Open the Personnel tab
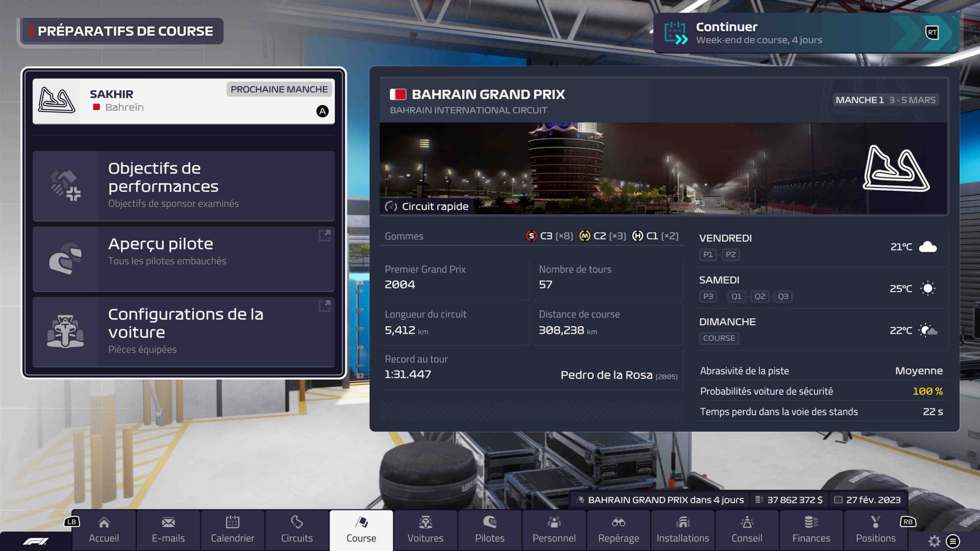This screenshot has height=551, width=980. pos(554,530)
